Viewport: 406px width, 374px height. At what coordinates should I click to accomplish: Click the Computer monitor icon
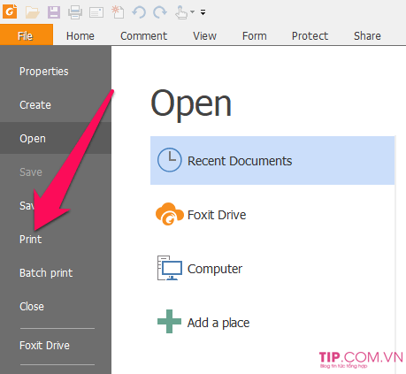tap(170, 268)
